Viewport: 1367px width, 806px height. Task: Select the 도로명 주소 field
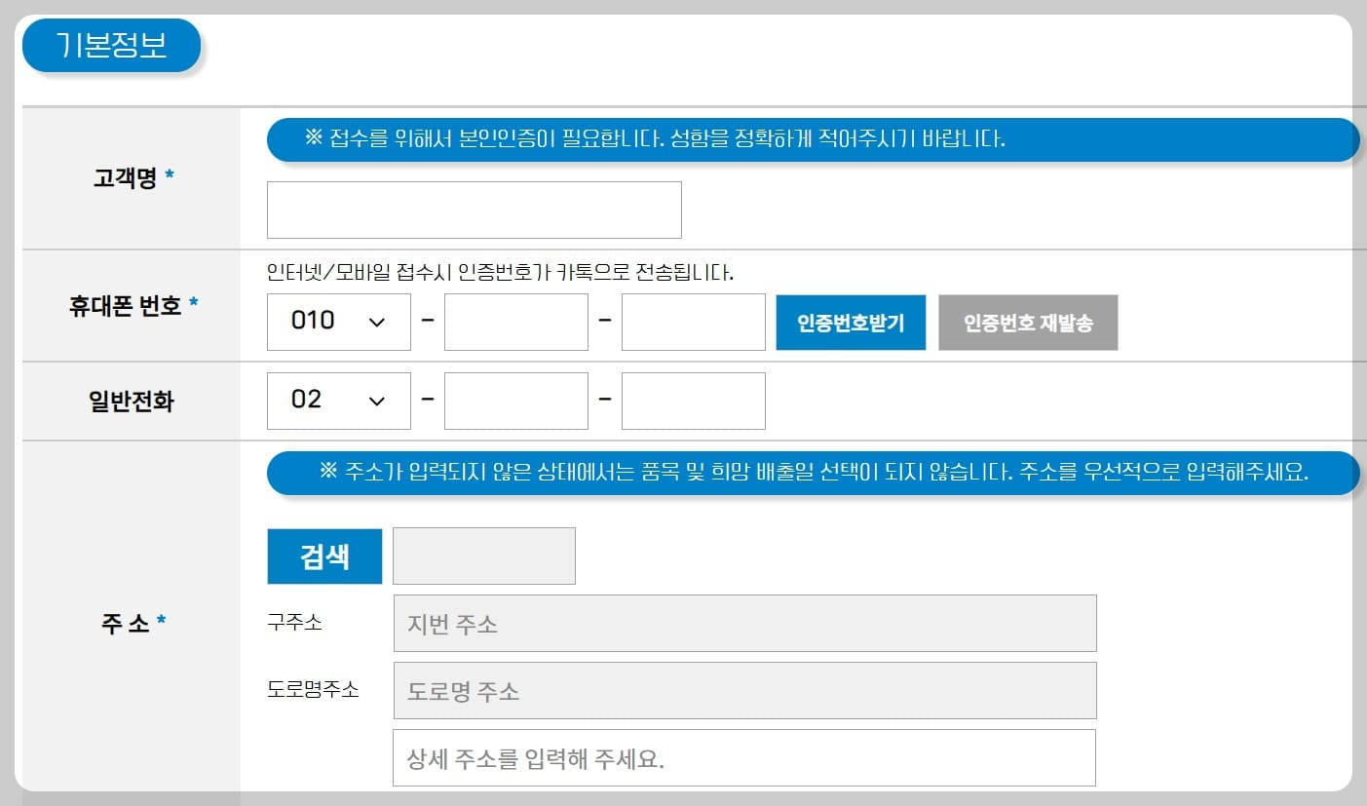743,690
